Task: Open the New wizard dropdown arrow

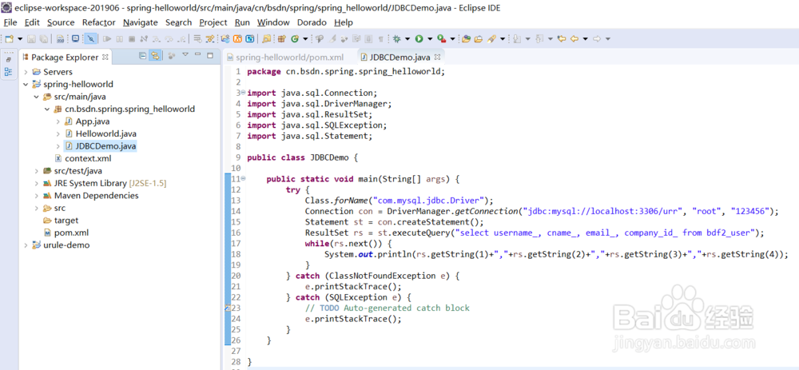Action: tap(20, 38)
